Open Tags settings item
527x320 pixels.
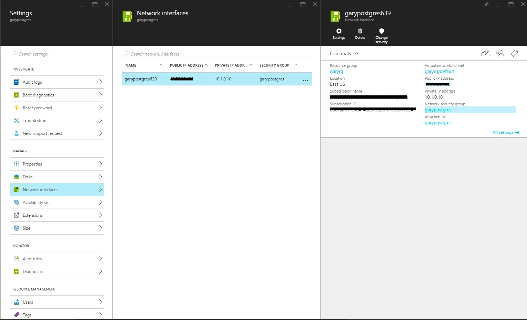pyautogui.click(x=57, y=315)
